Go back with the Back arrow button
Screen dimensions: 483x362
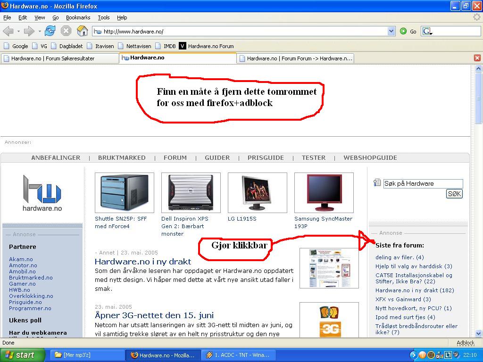point(8,31)
